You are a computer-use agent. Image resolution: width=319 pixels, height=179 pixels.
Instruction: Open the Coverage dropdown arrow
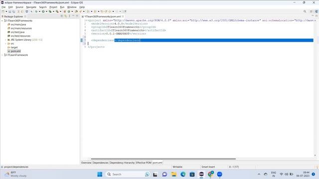(53, 11)
